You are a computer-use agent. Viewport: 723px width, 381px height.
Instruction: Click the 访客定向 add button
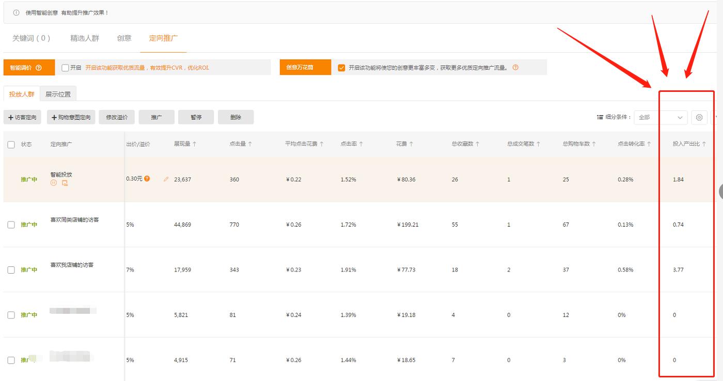[22, 117]
